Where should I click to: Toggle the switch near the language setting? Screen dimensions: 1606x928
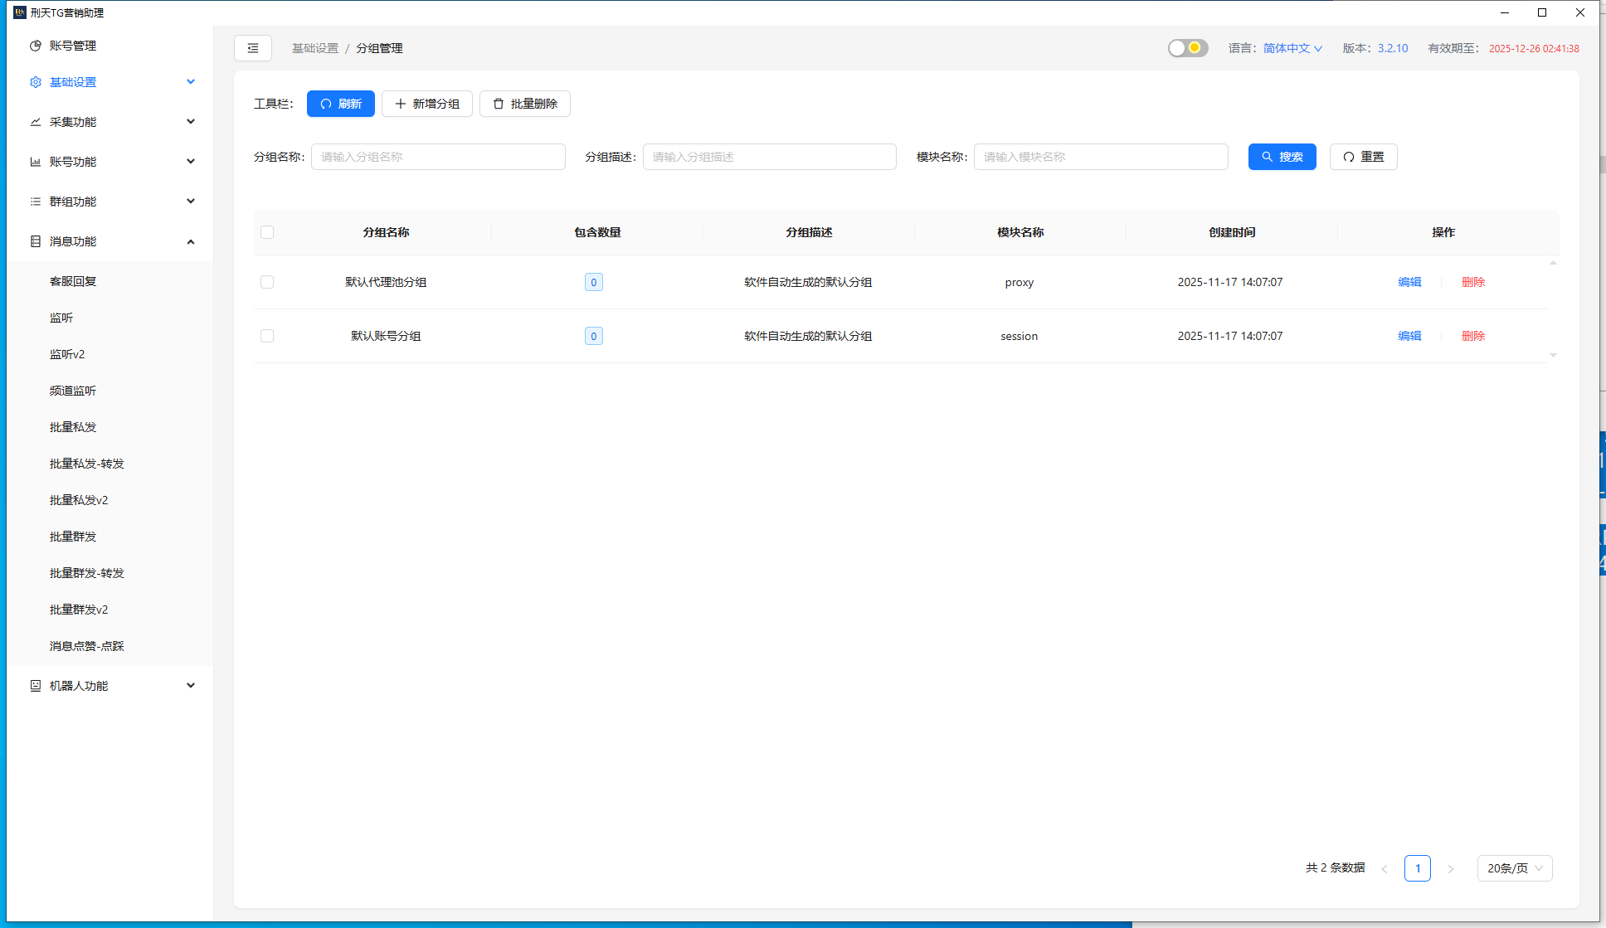coord(1187,48)
